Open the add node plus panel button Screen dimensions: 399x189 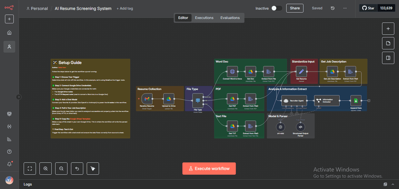click(x=388, y=28)
